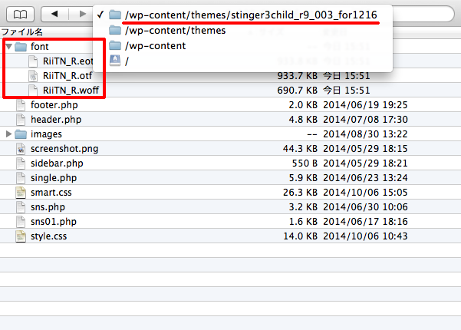Click the smart.css stylesheet icon
The width and height of the screenshot is (461, 330).
(21, 193)
